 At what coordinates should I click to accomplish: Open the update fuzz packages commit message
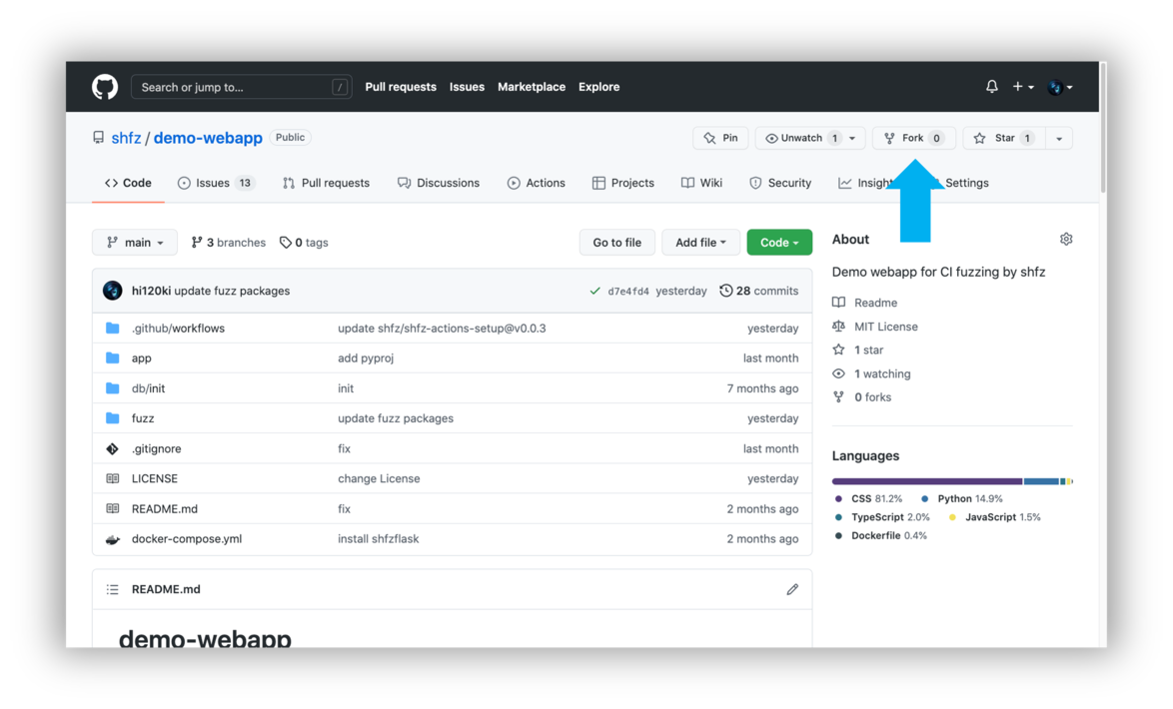(x=232, y=291)
